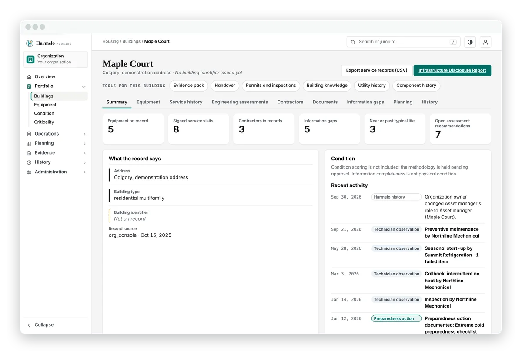Viewport: 522px width, 354px height.
Task: Switch to the Contractors tab
Action: click(x=290, y=102)
